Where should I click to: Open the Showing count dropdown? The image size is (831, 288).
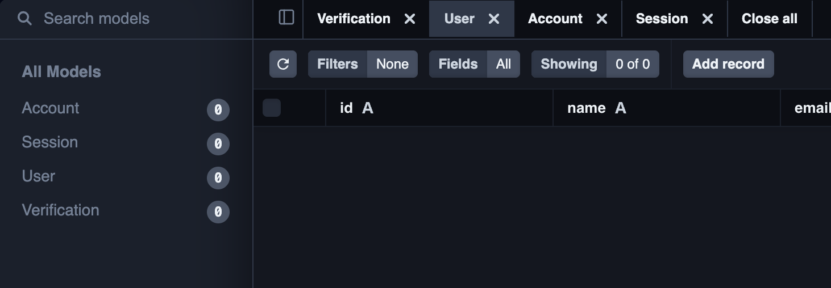[x=595, y=64]
